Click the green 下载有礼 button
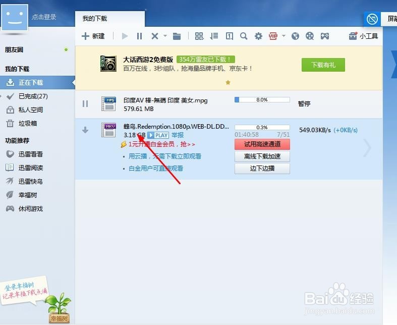 (323, 65)
